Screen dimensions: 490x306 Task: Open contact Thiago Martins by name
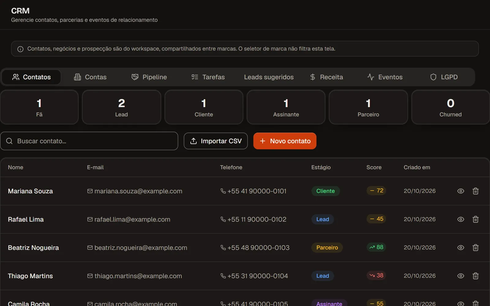point(30,276)
